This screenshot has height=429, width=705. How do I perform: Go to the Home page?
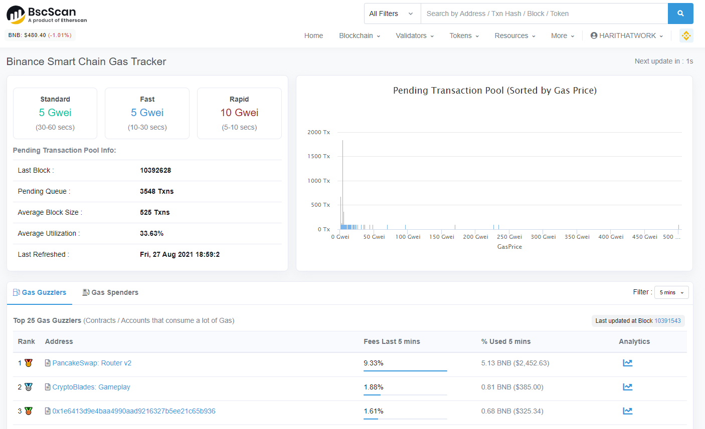coord(313,36)
